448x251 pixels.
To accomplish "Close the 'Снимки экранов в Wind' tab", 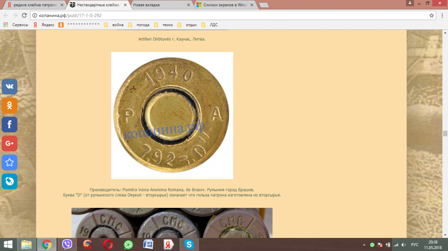I will point(252,5).
